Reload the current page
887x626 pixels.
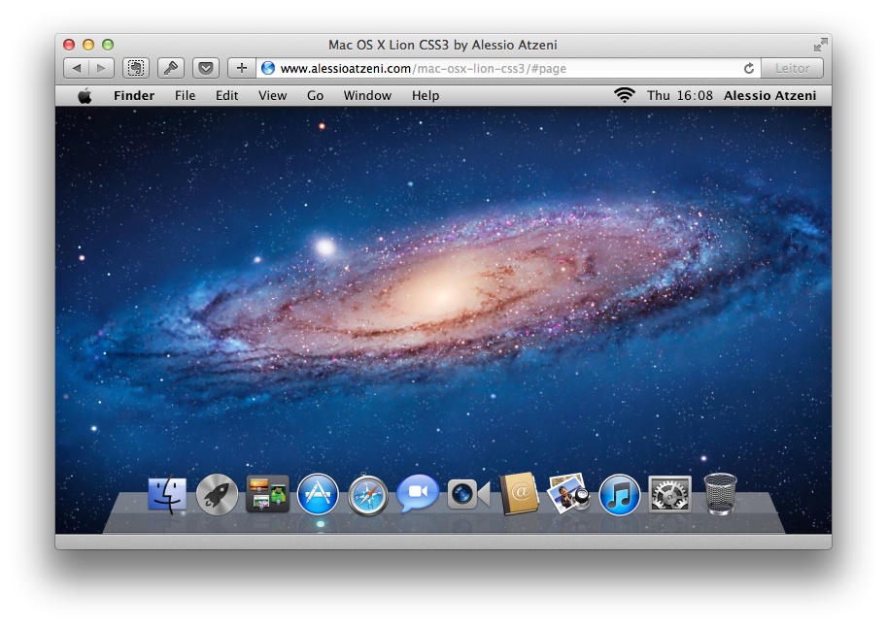(747, 68)
